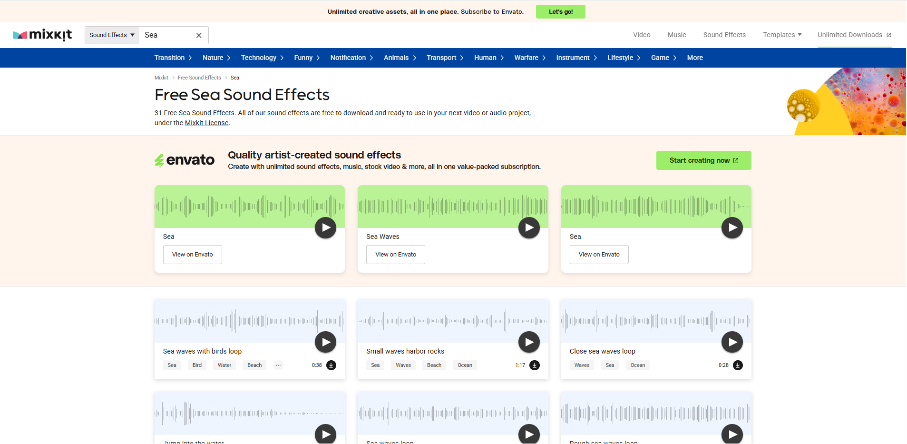Click "View on Envato" under Sea Waves
The image size is (907, 444).
pos(395,254)
